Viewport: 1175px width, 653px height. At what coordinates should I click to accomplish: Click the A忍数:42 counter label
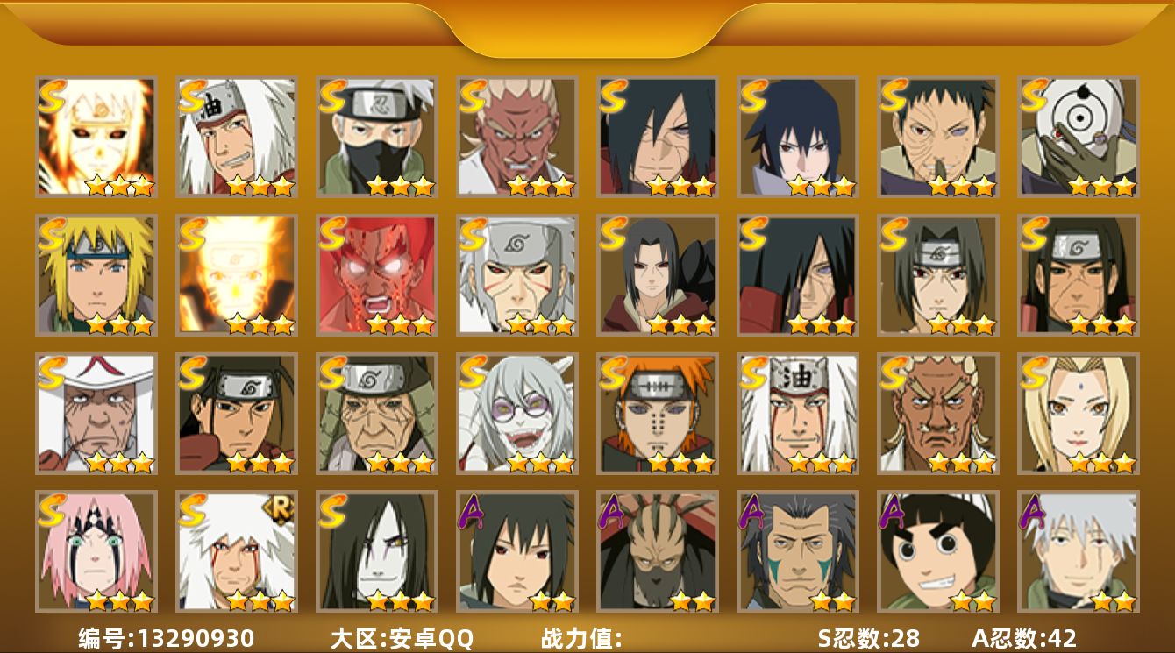tap(1024, 638)
